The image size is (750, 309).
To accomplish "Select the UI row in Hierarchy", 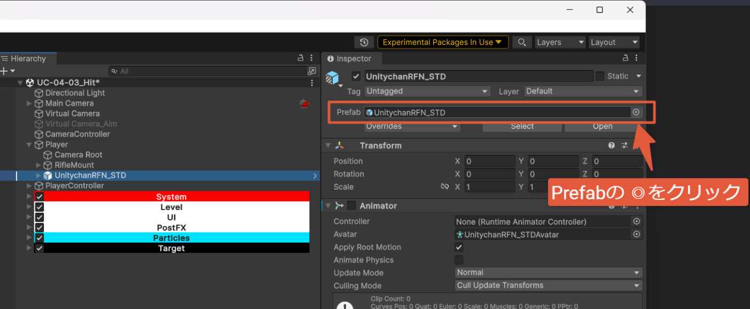I will click(171, 218).
